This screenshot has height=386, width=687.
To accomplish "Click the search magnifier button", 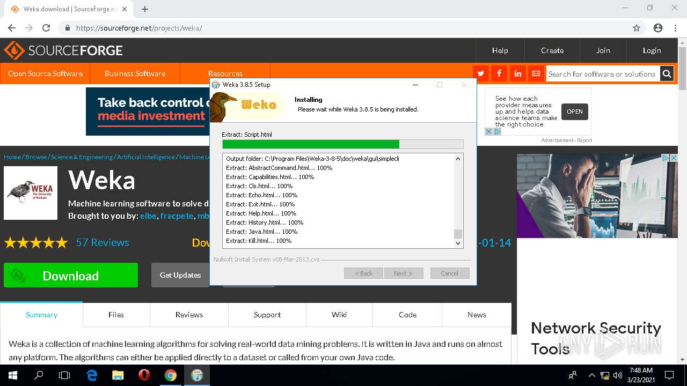I will pos(667,74).
